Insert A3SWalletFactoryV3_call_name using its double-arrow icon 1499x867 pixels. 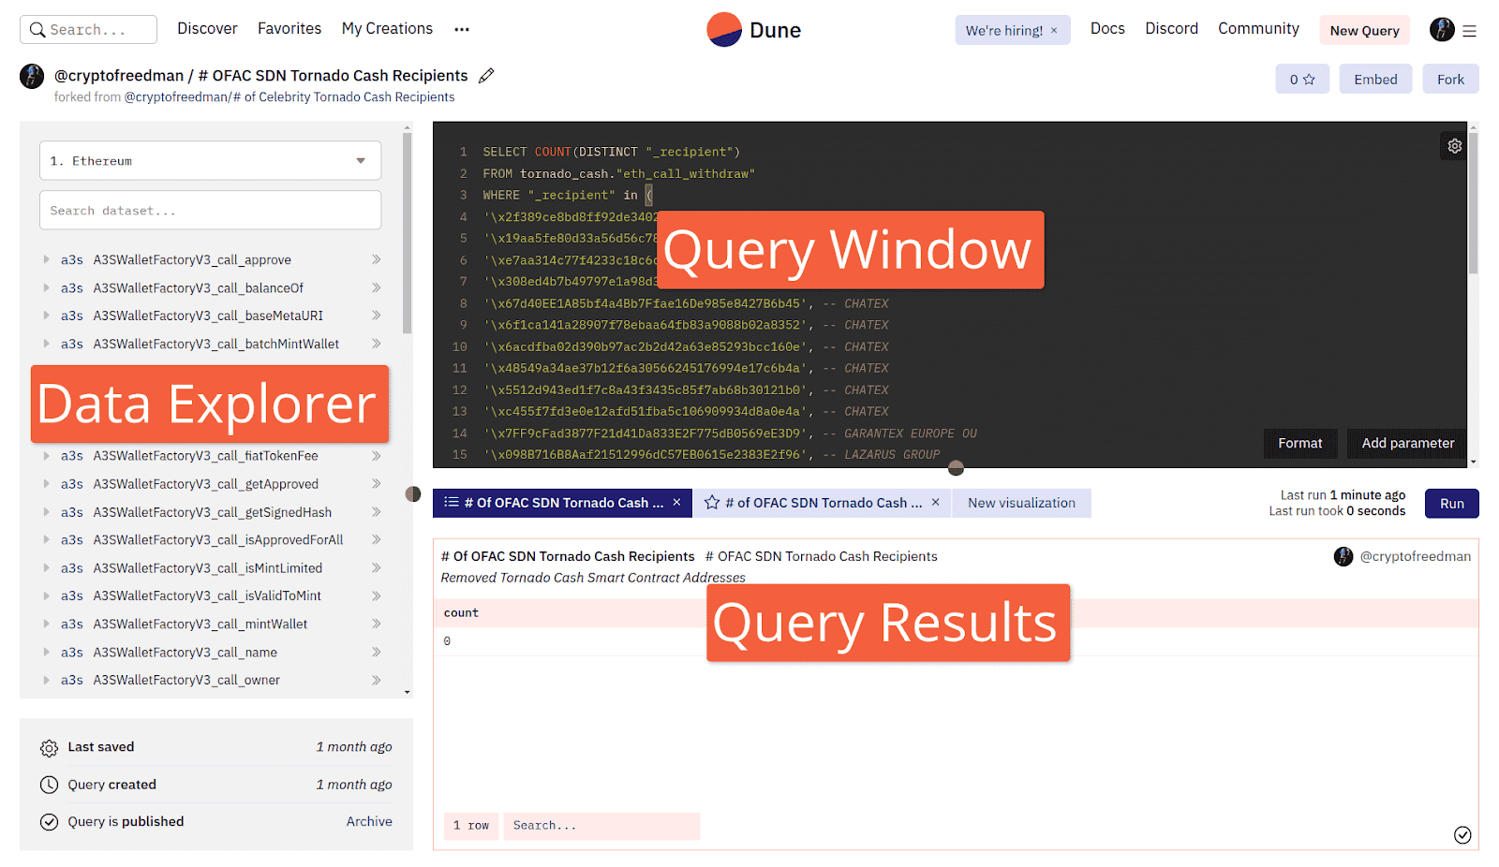376,652
